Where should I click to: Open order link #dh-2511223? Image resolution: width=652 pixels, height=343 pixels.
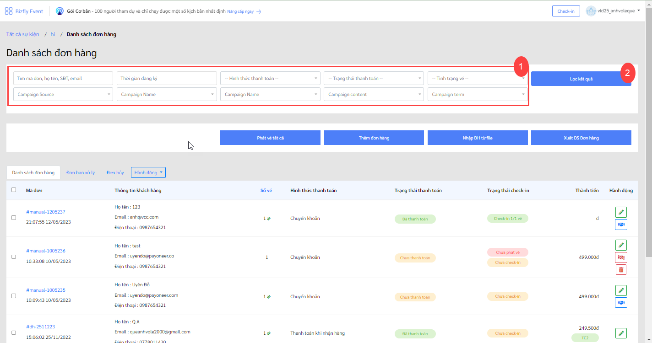pyautogui.click(x=41, y=327)
